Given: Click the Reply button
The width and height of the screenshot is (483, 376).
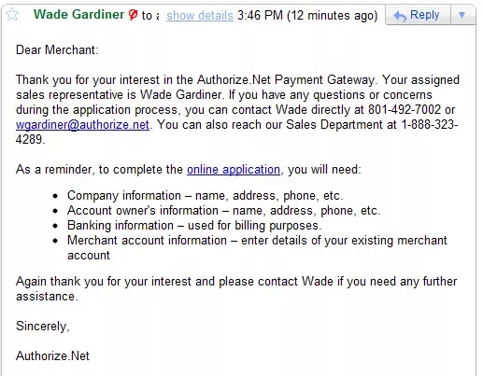Looking at the screenshot, I should point(418,15).
